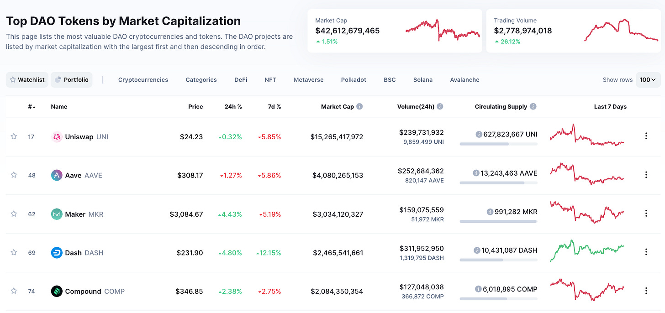
Task: Sort table by Price column header
Action: (195, 106)
